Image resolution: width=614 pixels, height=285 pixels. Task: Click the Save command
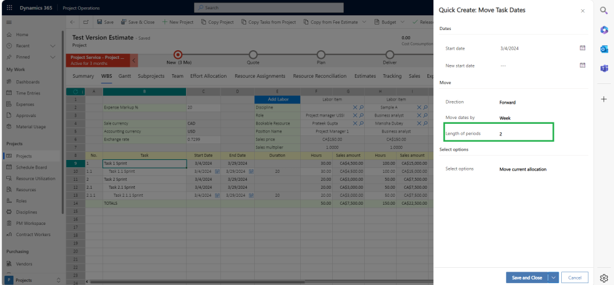[105, 22]
